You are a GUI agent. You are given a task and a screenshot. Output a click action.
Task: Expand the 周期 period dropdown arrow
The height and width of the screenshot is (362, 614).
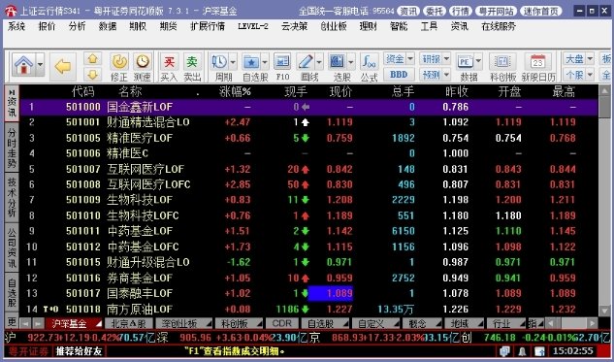click(x=233, y=62)
